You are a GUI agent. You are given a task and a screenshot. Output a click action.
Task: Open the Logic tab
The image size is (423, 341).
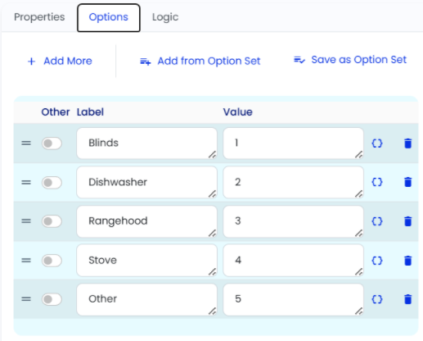coord(165,17)
